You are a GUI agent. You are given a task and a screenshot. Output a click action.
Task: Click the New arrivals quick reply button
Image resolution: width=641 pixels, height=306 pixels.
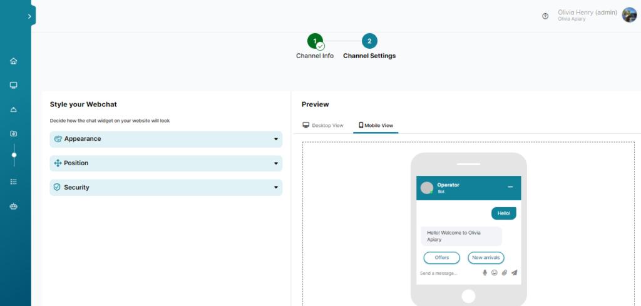486,258
